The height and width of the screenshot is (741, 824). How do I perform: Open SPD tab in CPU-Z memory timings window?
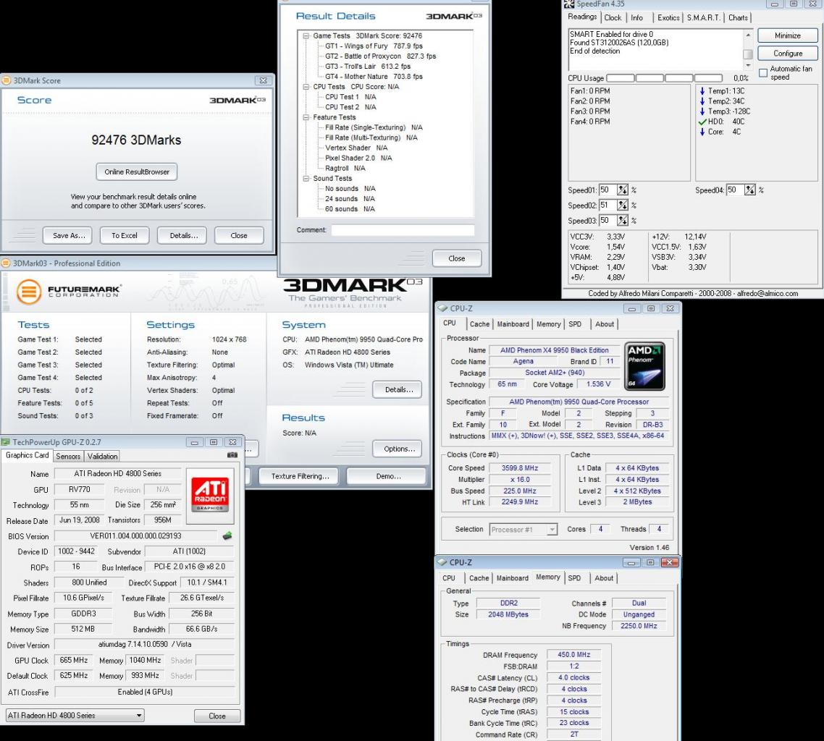[x=574, y=578]
